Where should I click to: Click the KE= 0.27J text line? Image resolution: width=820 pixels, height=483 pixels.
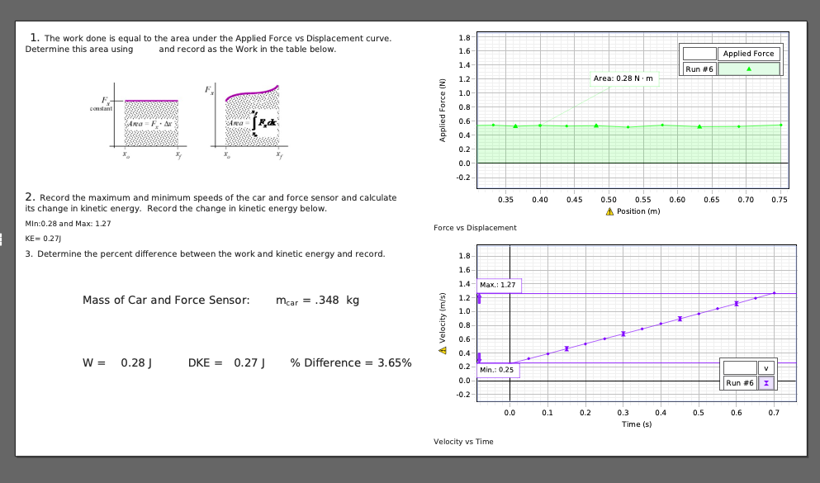click(x=43, y=239)
